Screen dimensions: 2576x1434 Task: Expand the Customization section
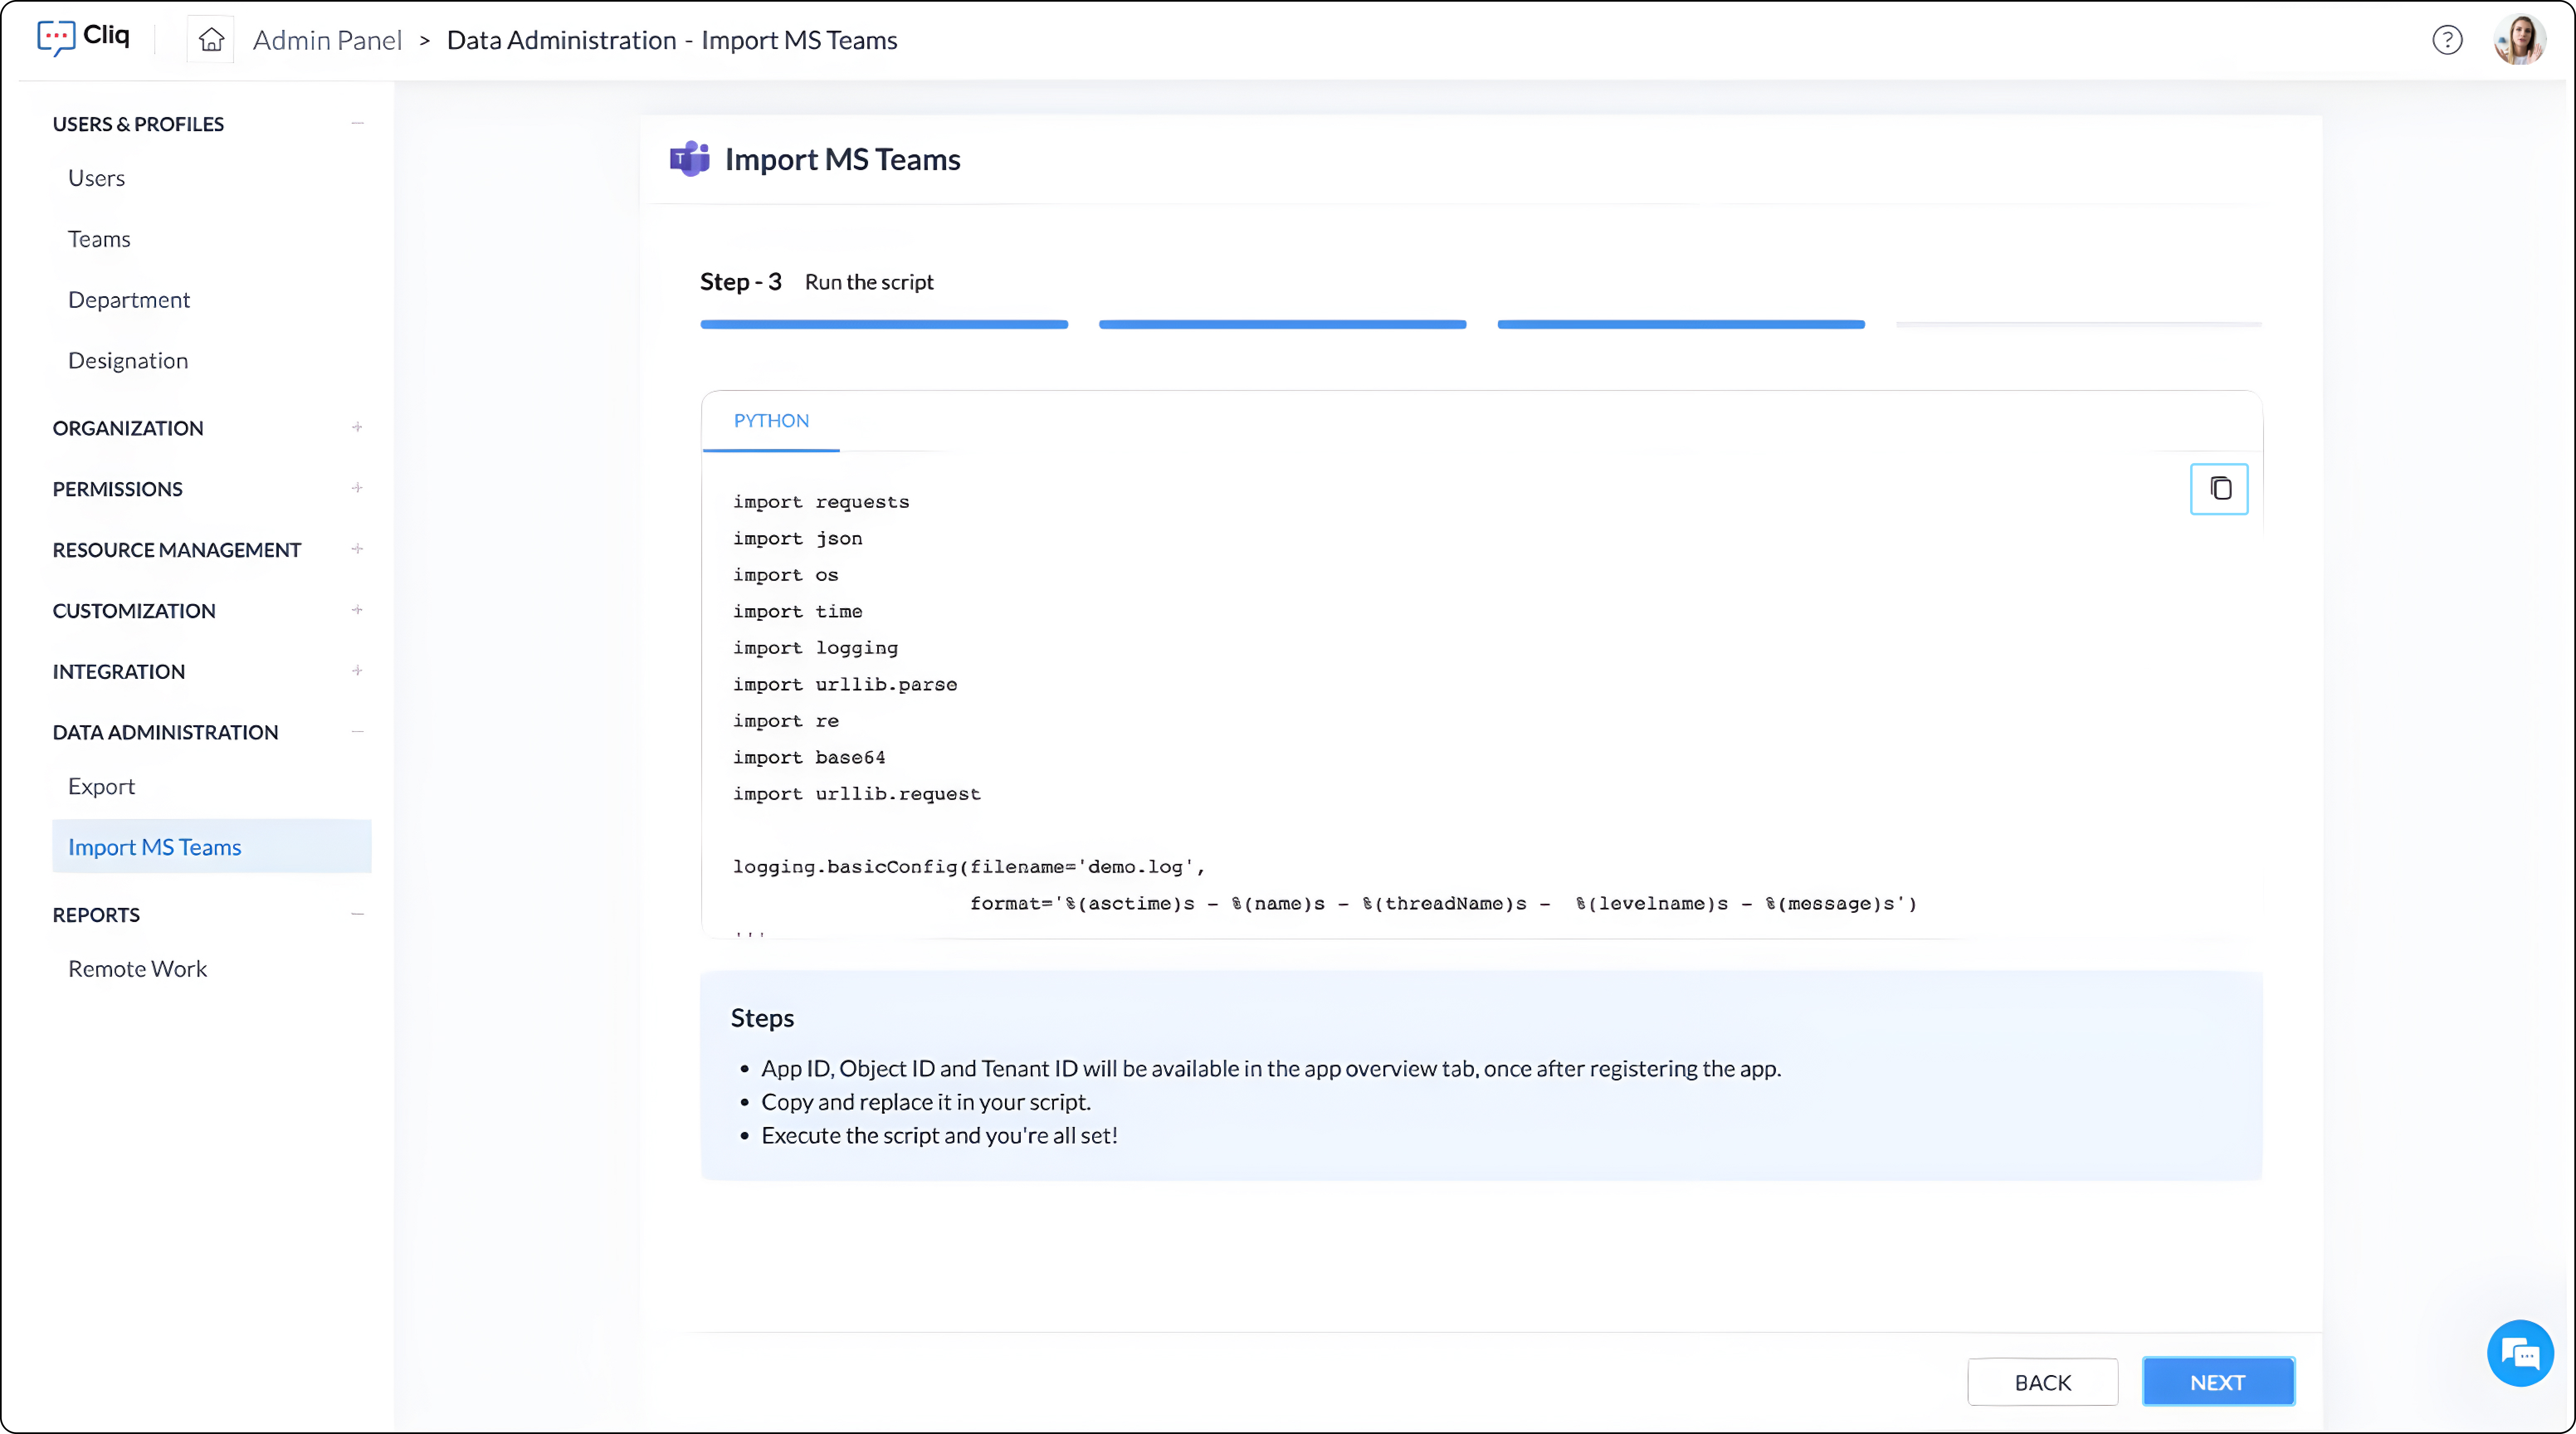357,610
